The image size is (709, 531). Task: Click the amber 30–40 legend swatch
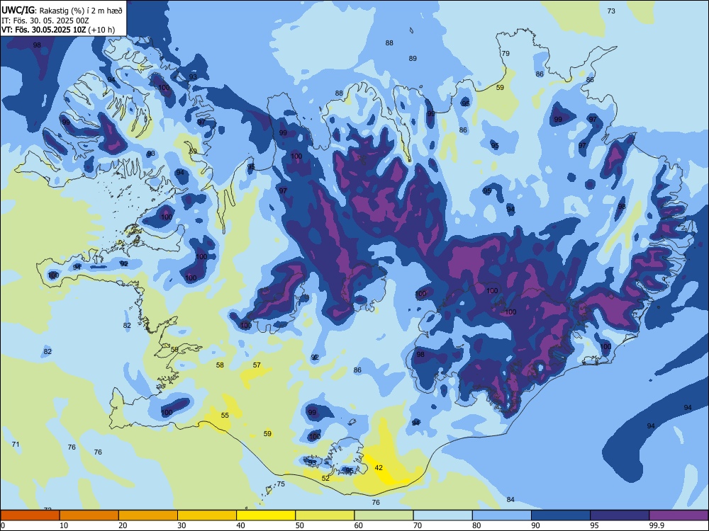coord(207,515)
